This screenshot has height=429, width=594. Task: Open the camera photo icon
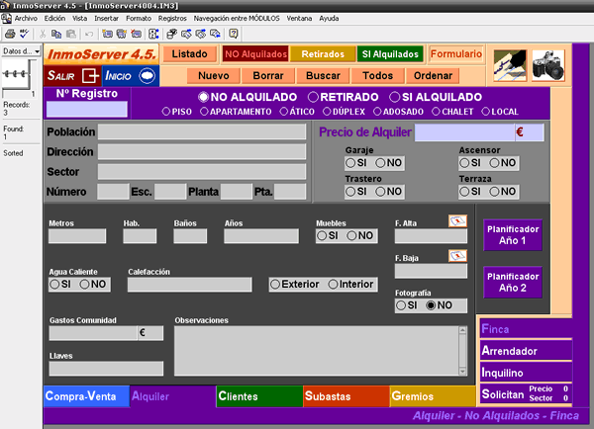(548, 65)
